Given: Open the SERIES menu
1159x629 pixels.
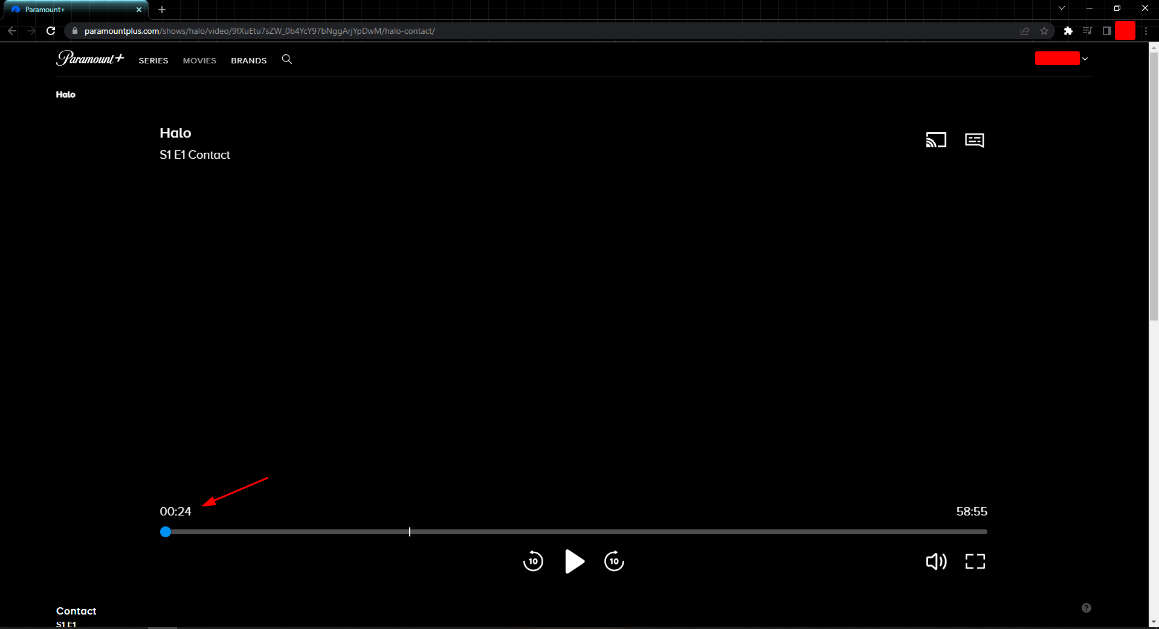Looking at the screenshot, I should 153,60.
